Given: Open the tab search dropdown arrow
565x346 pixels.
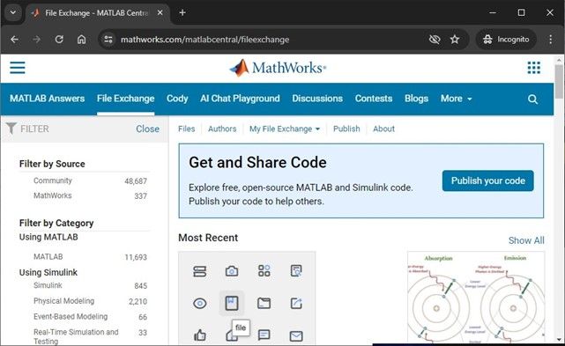Looking at the screenshot, I should pos(13,12).
